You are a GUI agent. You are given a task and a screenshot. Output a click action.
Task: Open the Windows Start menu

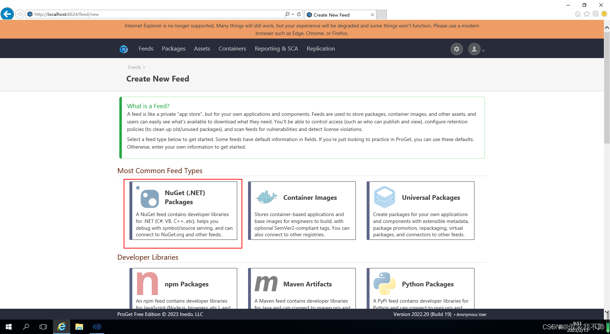point(9,327)
